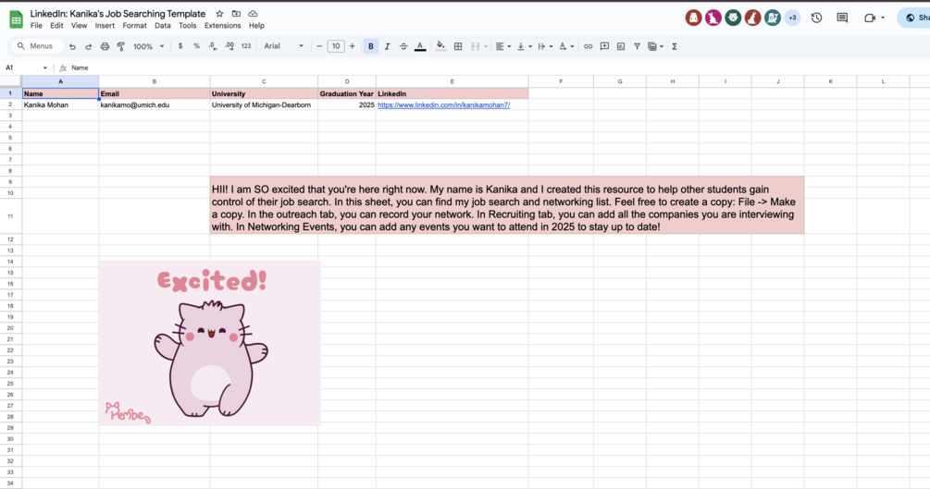Open the Edit menu
Image resolution: width=930 pixels, height=489 pixels.
pos(56,26)
